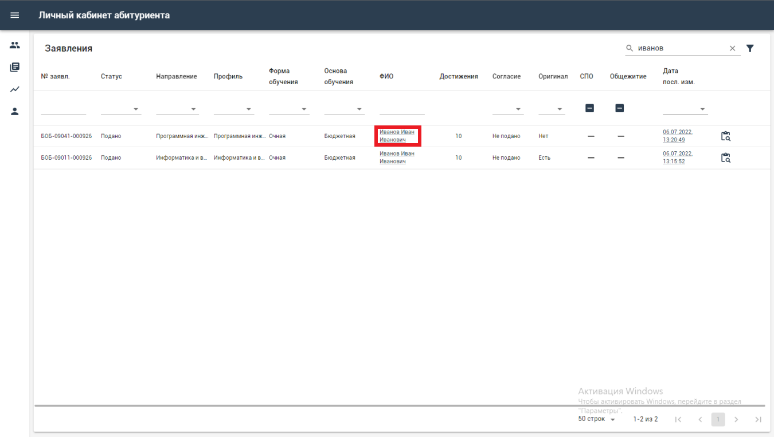
Task: Click the ФИО filter input field
Action: (402, 109)
